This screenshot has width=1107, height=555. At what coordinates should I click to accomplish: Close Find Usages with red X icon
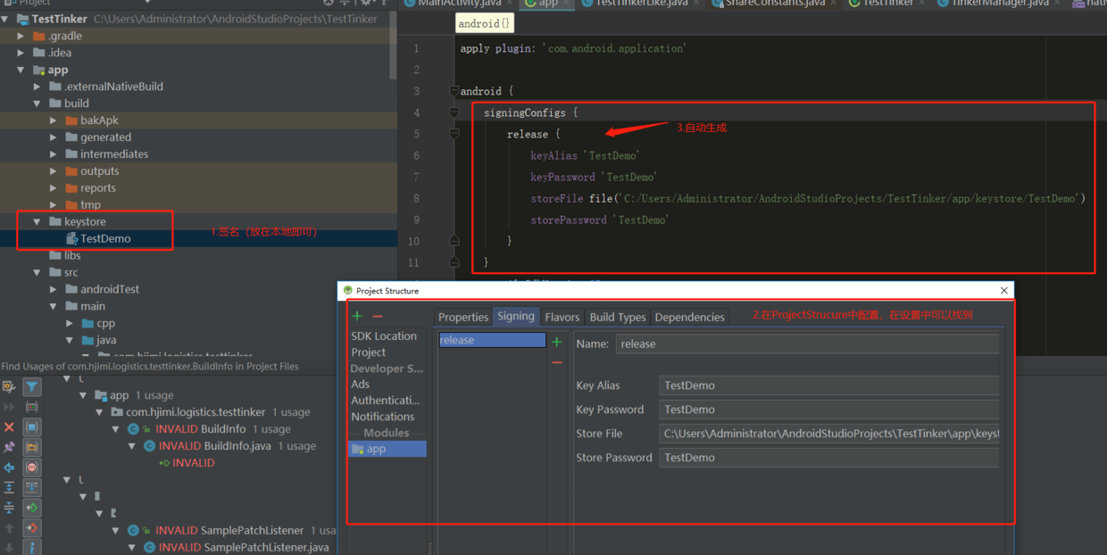tap(9, 427)
